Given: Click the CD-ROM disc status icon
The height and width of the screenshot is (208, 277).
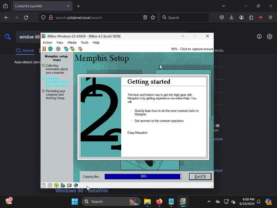Looking at the screenshot, I should click(x=56, y=185).
